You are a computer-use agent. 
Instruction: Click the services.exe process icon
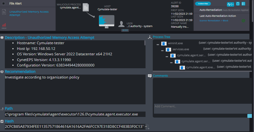pyautogui.click(x=168, y=49)
